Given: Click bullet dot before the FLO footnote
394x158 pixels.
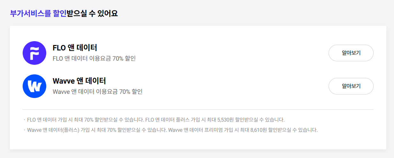Looking at the screenshot, I should [25, 120].
